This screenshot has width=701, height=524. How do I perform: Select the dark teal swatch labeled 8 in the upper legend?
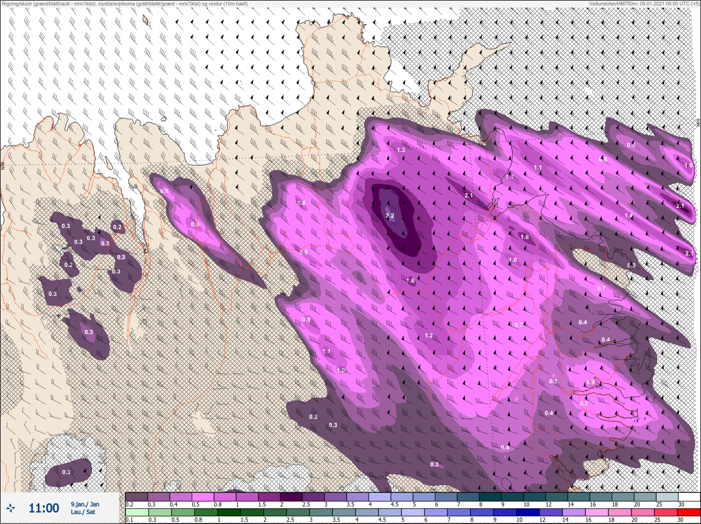coord(490,497)
